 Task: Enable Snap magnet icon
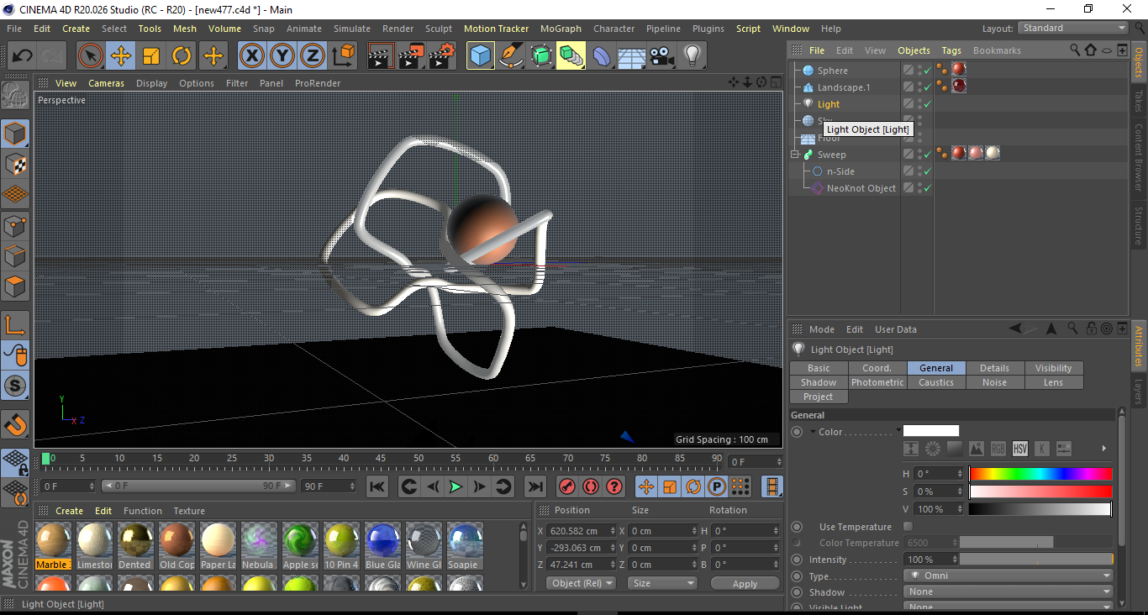(x=15, y=425)
